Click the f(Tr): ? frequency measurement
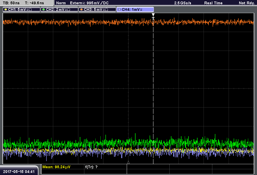The width and height of the screenshot is (257, 175). (x=91, y=167)
